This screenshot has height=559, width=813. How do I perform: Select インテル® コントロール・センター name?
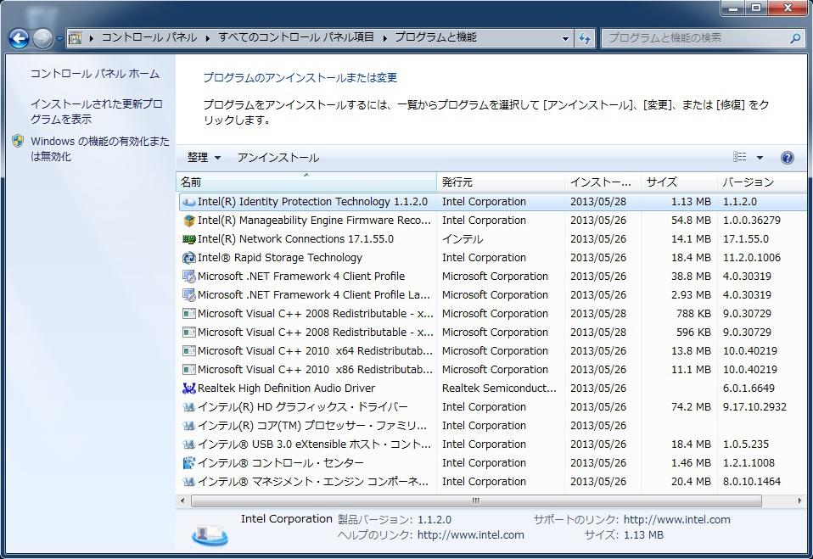pos(281,462)
